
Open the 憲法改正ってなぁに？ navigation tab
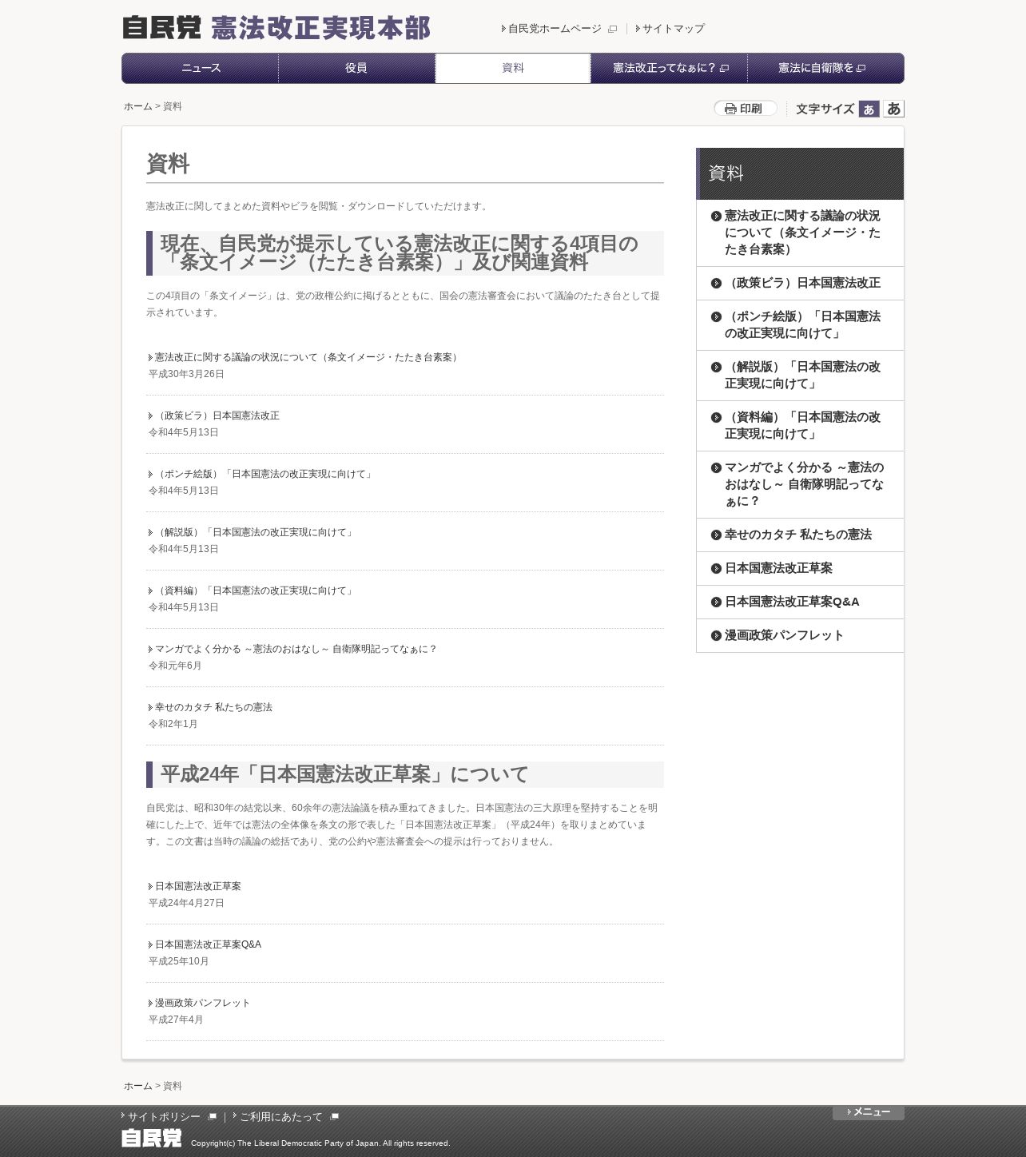[670, 68]
